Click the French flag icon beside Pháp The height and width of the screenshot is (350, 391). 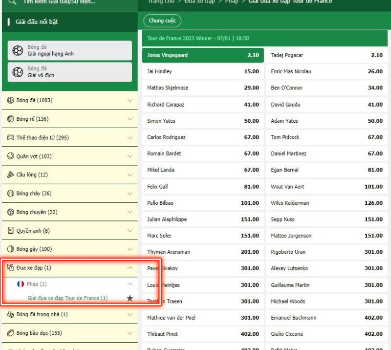[x=21, y=284]
